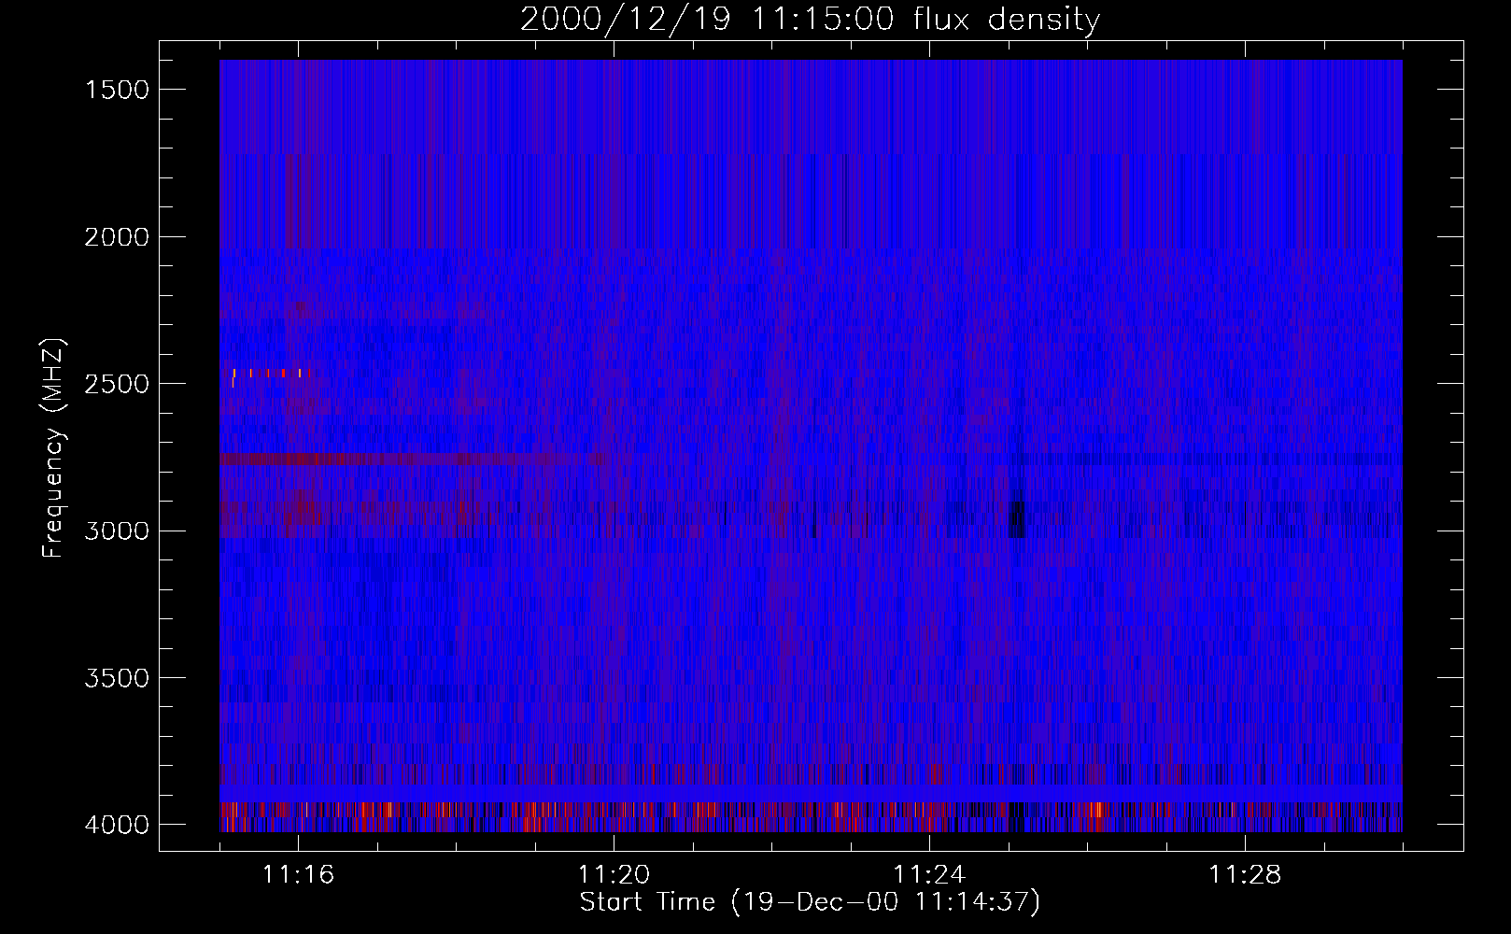Click the dark absorption patch near 3000 MHz at 11:25
1511x934 pixels.
tap(1017, 517)
